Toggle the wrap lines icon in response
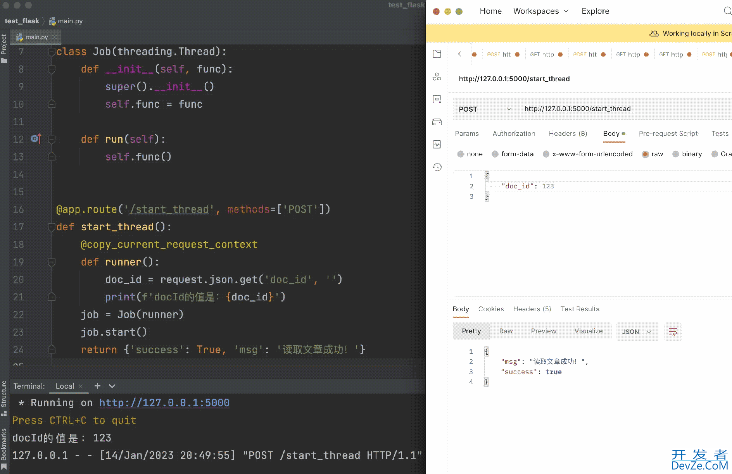The image size is (732, 474). 673,332
